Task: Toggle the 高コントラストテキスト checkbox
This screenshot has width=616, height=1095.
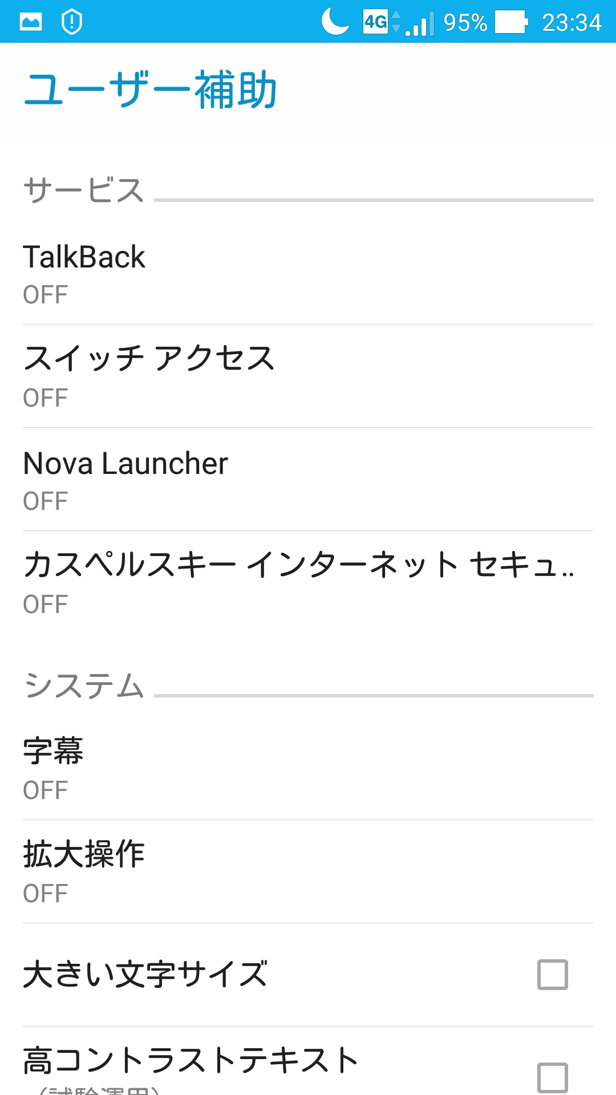Action: coord(552,1077)
